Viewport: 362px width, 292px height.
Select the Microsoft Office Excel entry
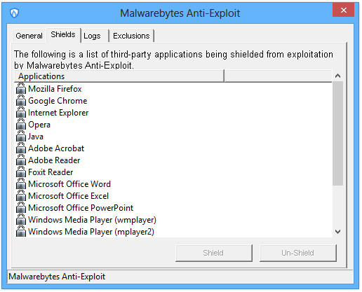click(x=68, y=196)
